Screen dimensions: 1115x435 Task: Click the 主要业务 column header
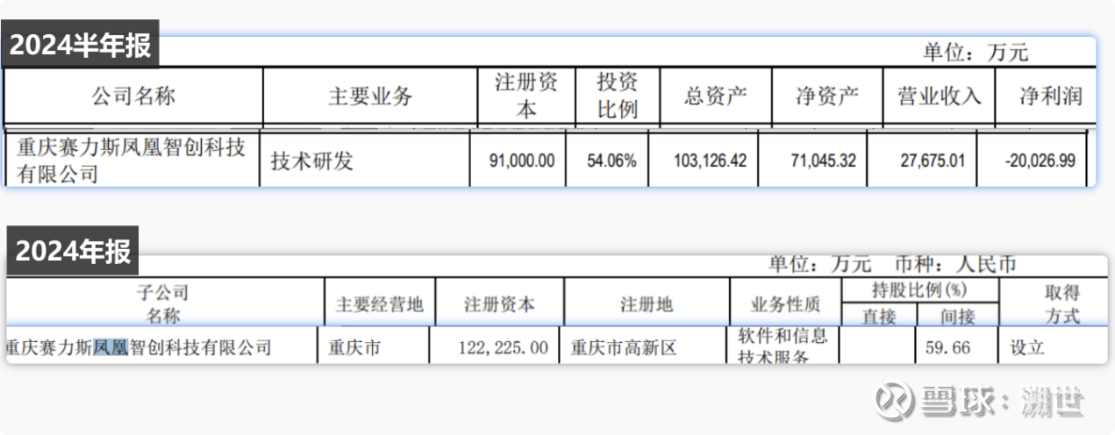tap(369, 96)
